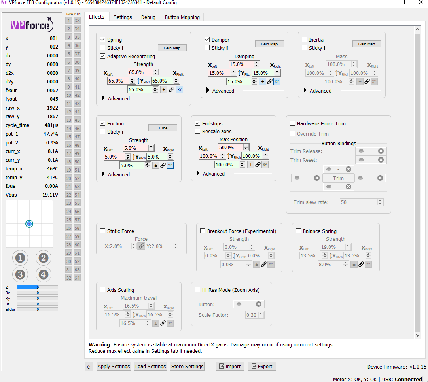Click the VPforce logo
Screen dimensions: 428x382
[x=32, y=25]
